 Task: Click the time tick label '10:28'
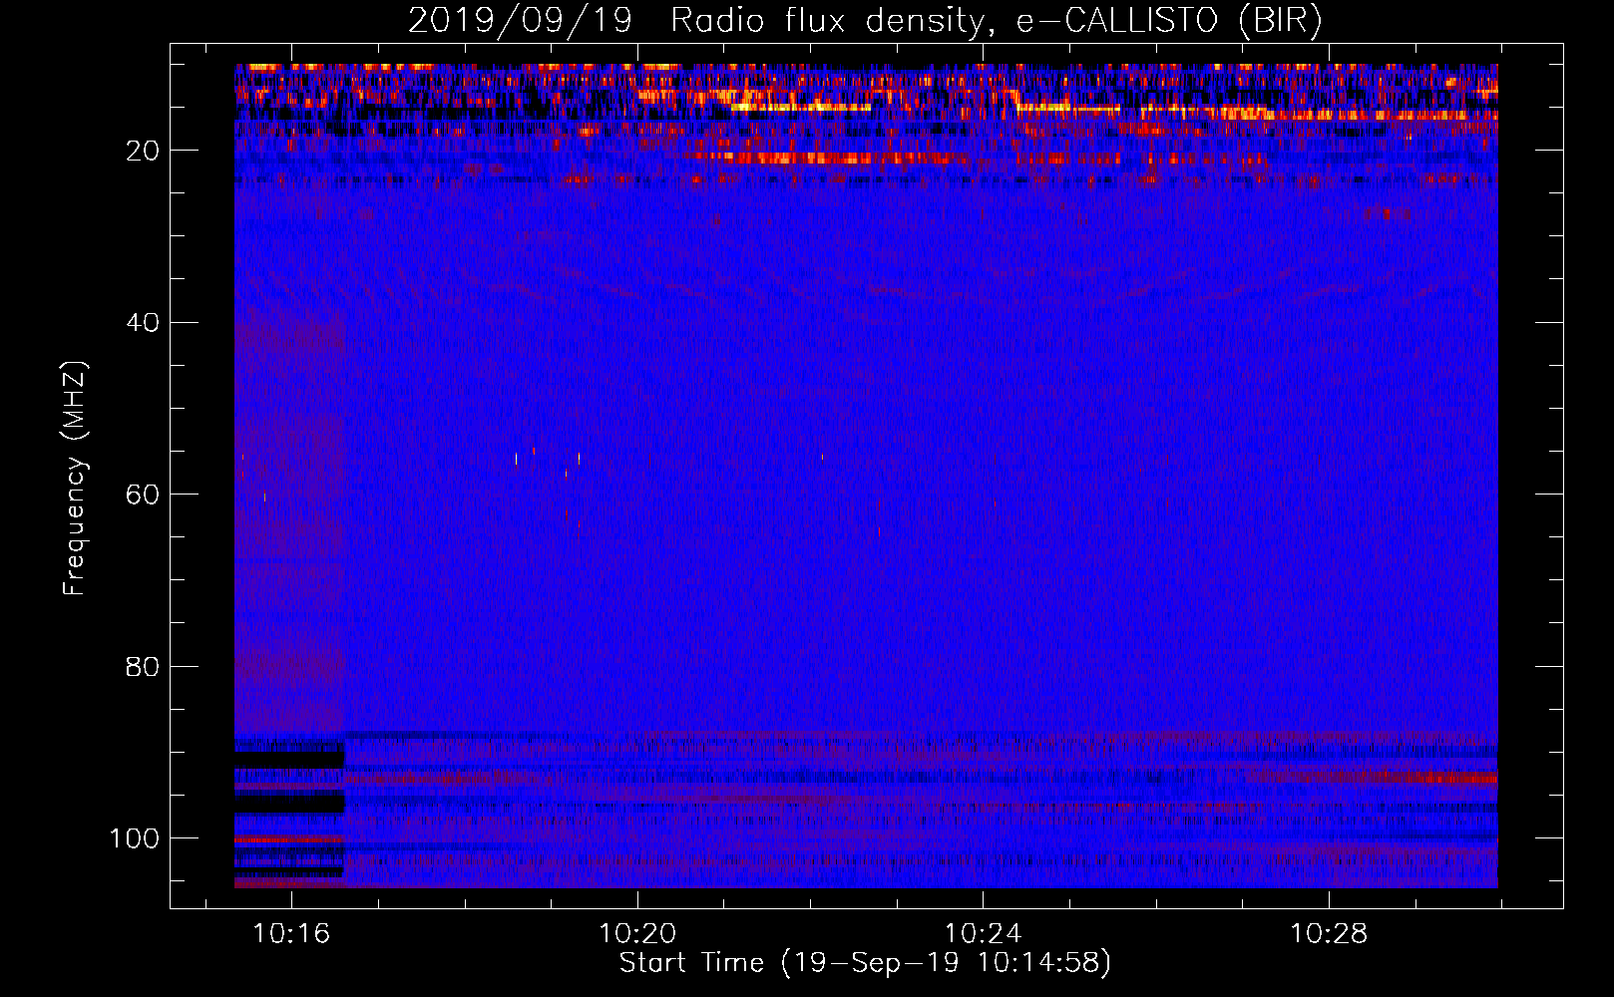[x=1329, y=934]
